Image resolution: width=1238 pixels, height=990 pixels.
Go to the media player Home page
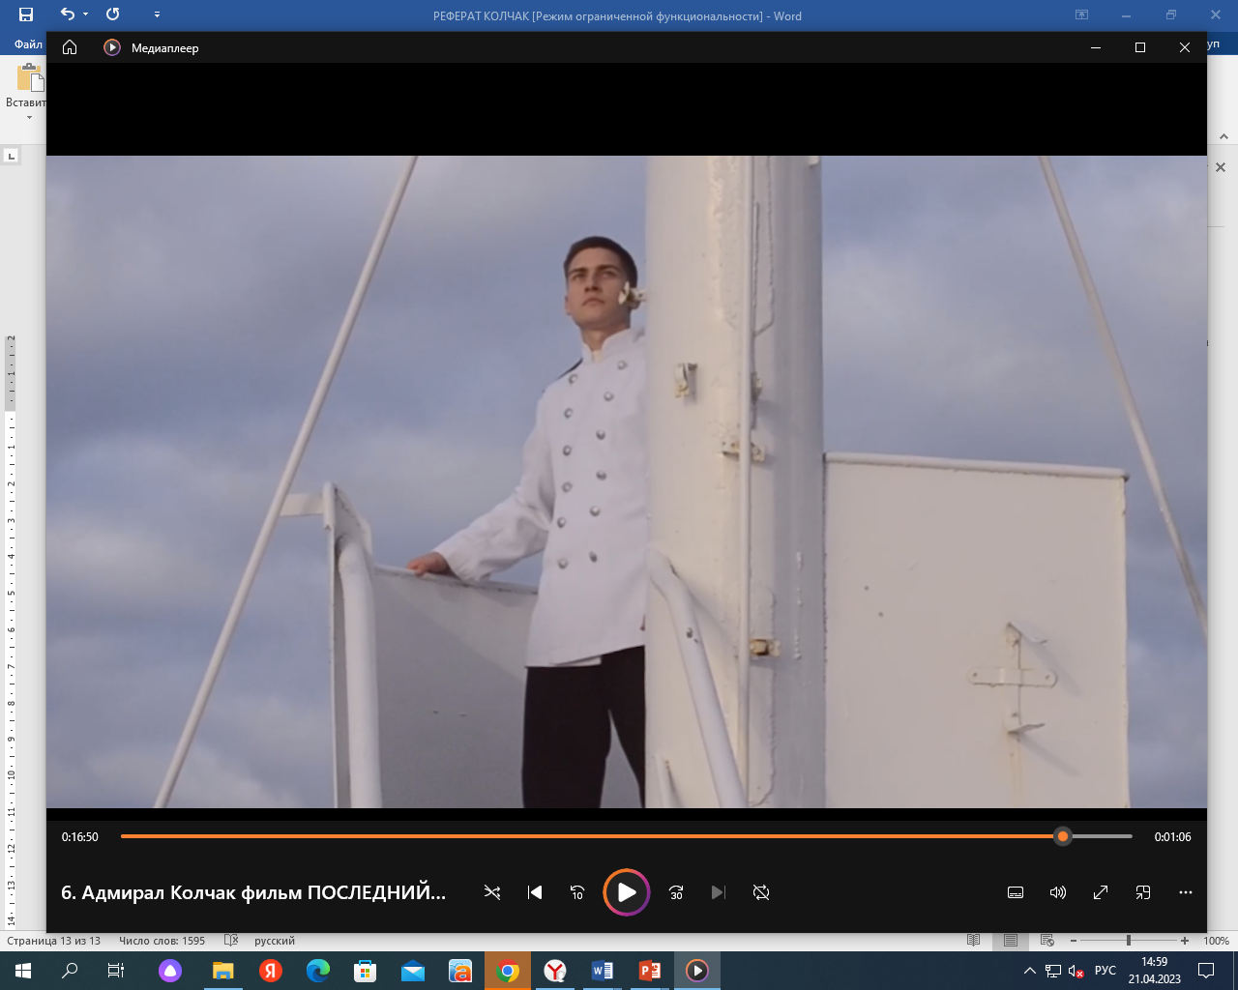(70, 47)
